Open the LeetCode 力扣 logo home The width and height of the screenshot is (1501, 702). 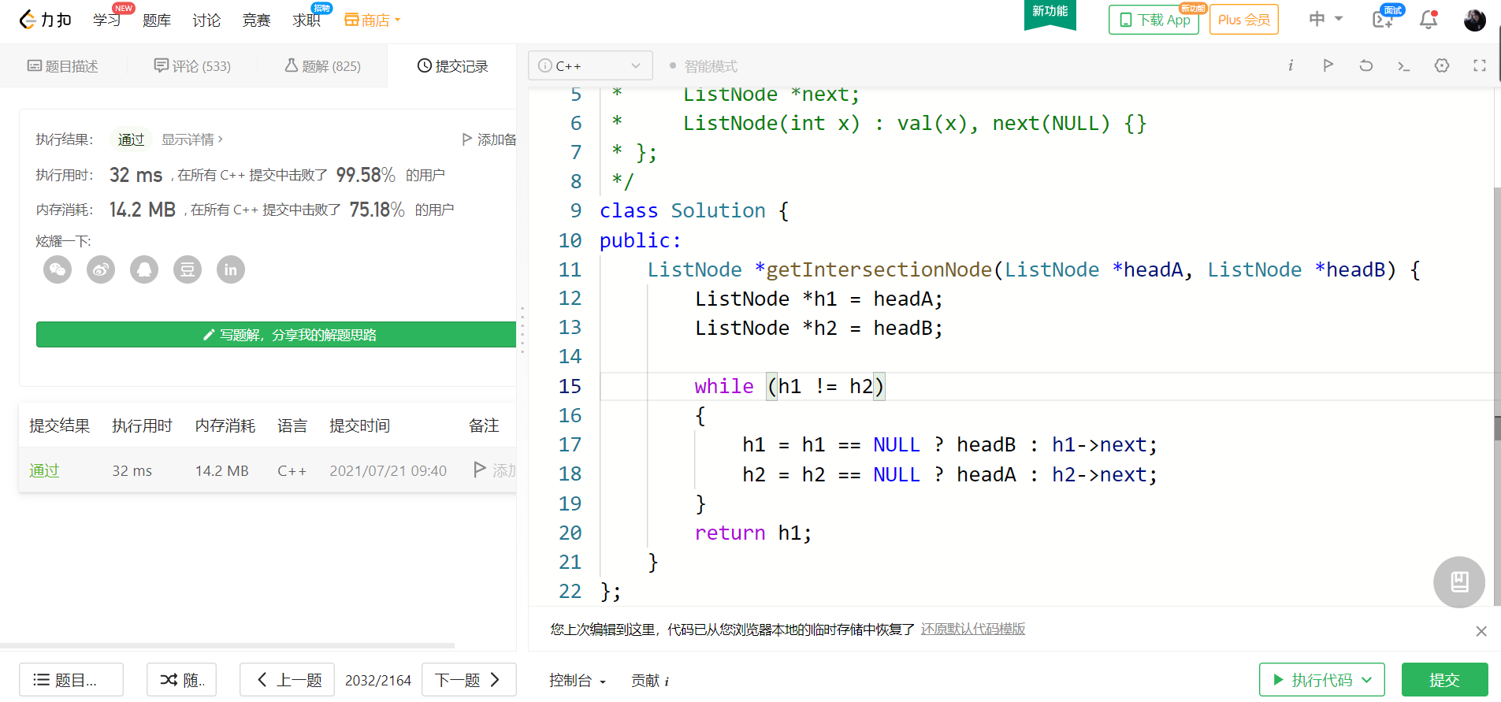[x=45, y=20]
